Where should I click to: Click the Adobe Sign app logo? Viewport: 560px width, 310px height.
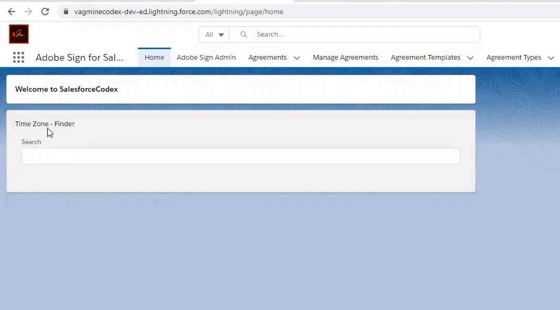[x=18, y=34]
